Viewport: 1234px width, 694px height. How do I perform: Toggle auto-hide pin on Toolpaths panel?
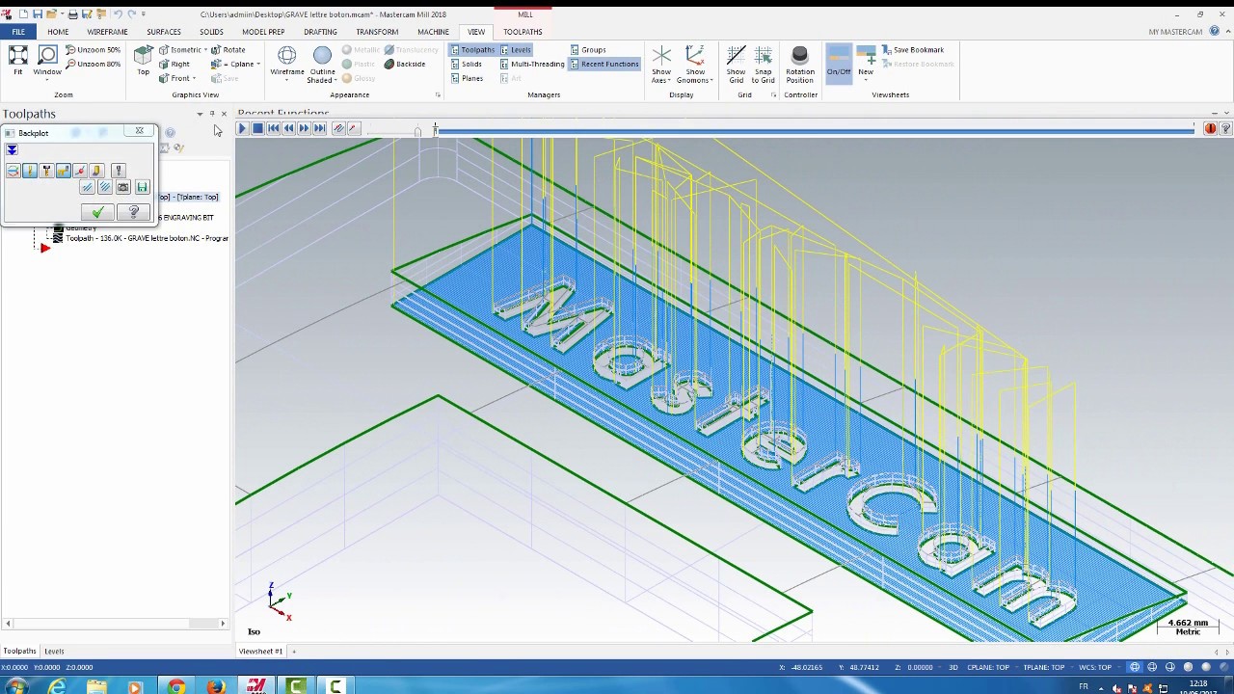point(212,114)
